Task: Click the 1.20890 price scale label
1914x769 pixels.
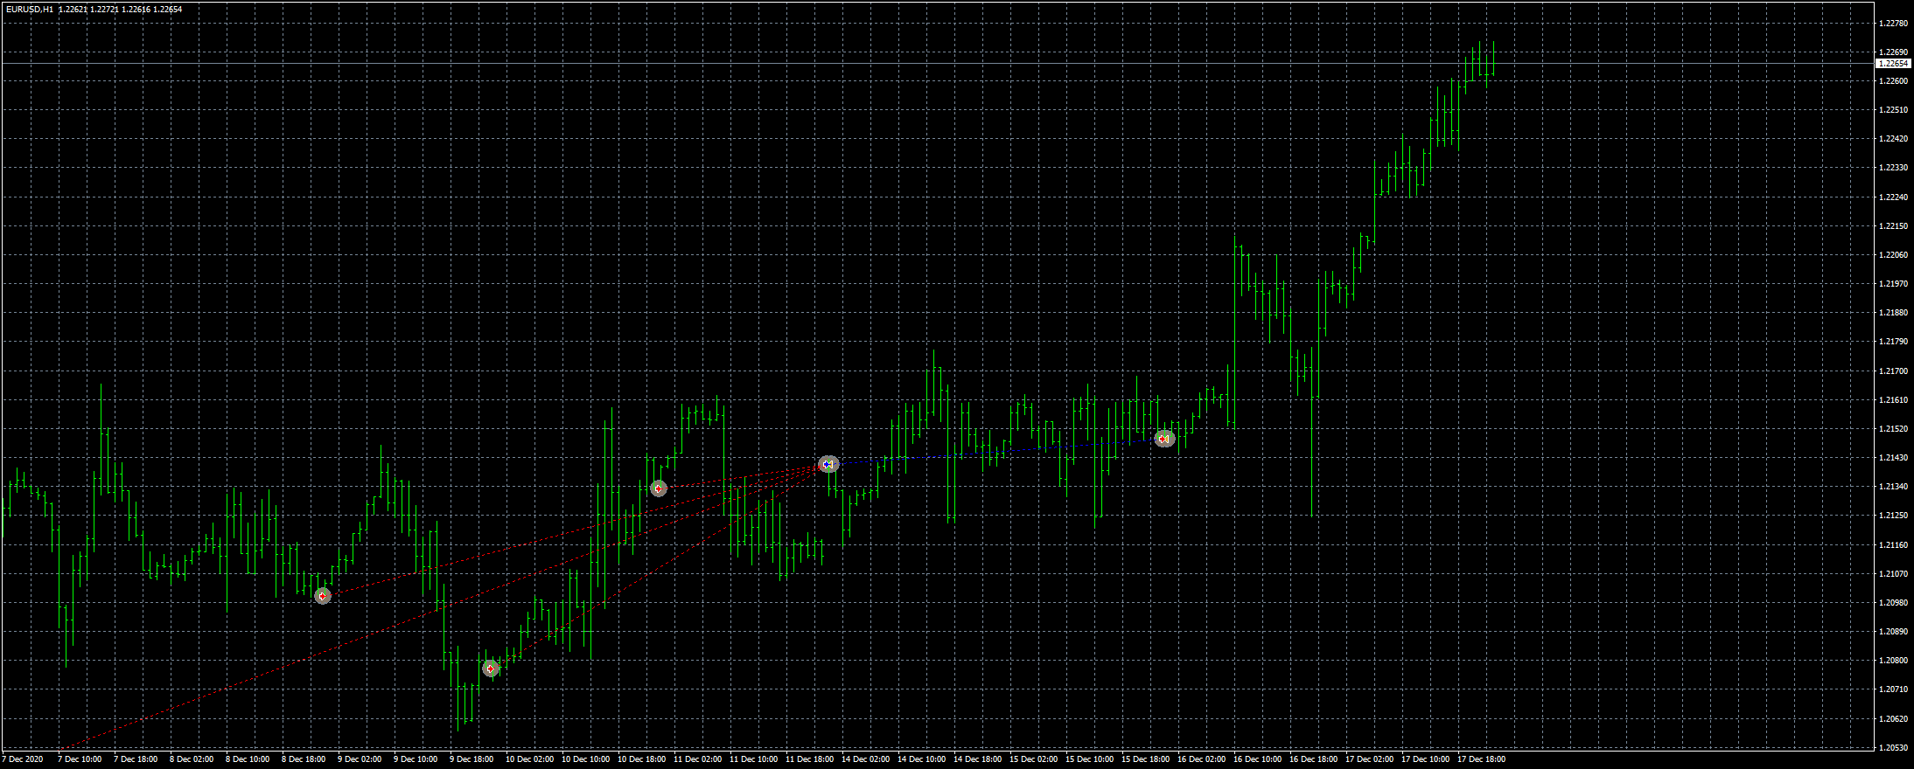Action: [x=1892, y=632]
